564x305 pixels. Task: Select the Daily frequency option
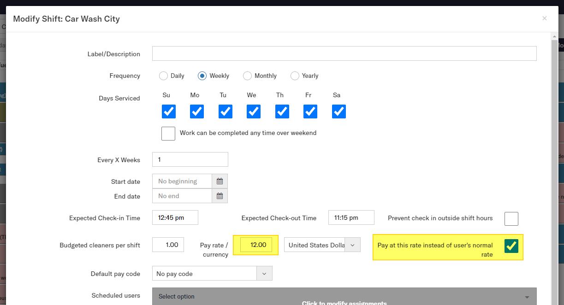point(163,76)
